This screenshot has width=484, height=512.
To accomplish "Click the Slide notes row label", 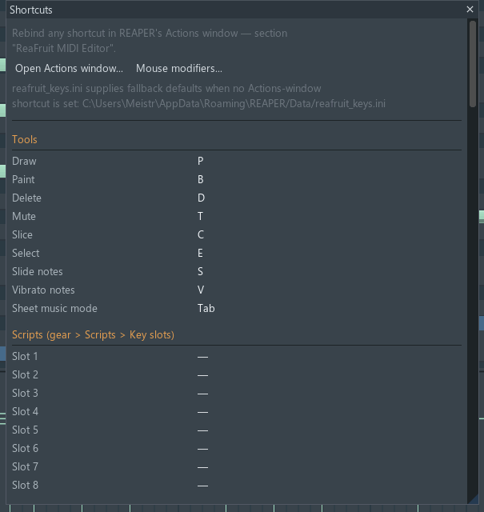I will (x=38, y=272).
